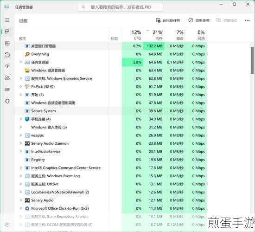Click the 结束任务 button
255x232 pixels.
point(199,20)
